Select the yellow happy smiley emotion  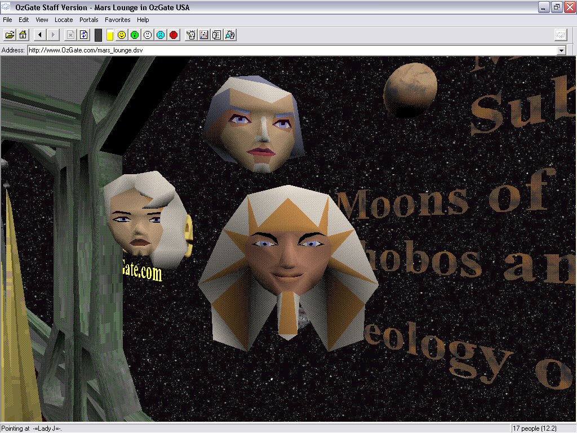[x=121, y=35]
